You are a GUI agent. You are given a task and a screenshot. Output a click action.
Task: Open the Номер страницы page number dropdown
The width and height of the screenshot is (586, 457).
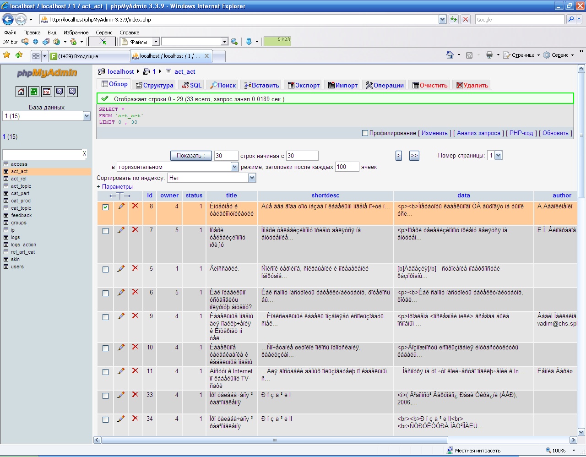tap(495, 156)
